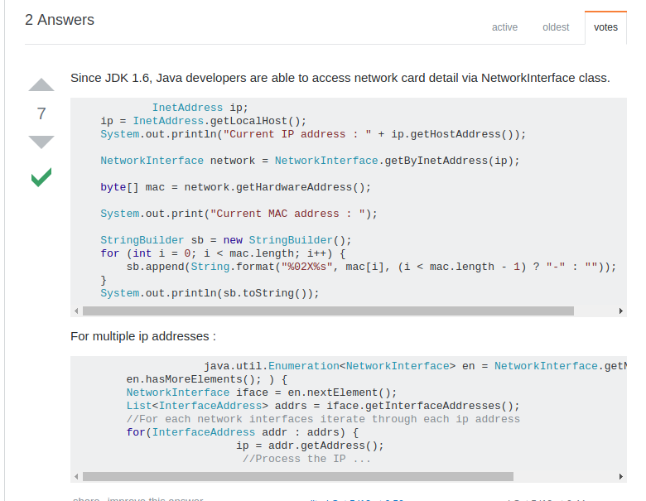The image size is (646, 501).
Task: Click the '//Process the IP ...' comment
Action: (x=306, y=459)
